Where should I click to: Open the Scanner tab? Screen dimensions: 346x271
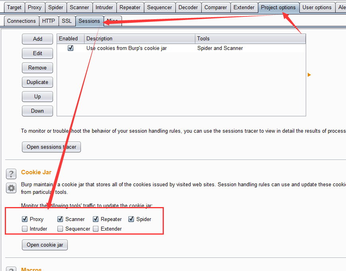(x=79, y=7)
